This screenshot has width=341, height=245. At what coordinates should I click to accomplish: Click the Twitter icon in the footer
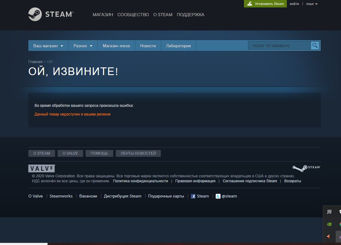(218, 196)
